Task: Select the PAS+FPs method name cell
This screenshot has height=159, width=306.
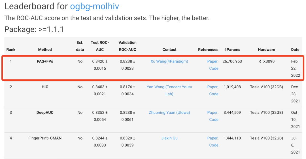Action: click(x=45, y=61)
